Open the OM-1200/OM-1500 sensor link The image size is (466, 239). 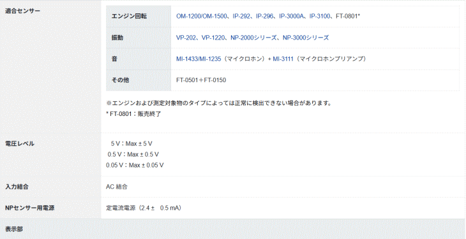click(202, 17)
